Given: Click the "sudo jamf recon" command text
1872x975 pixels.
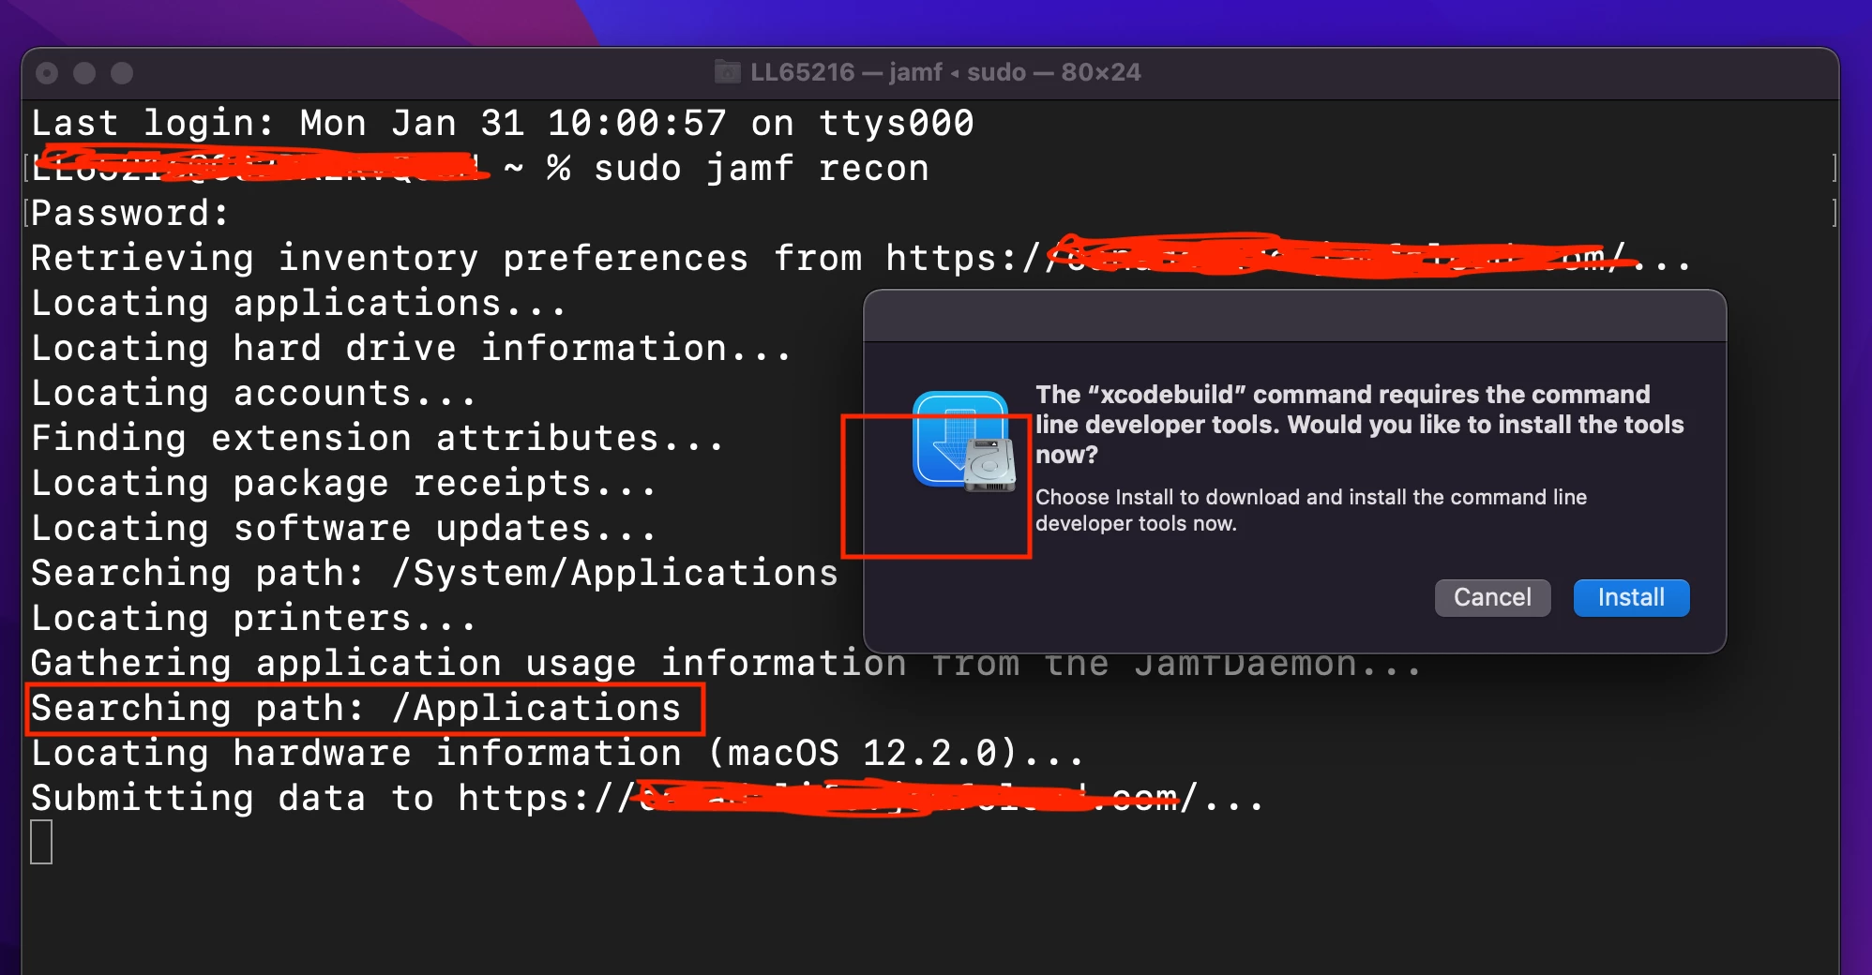Looking at the screenshot, I should click(761, 169).
